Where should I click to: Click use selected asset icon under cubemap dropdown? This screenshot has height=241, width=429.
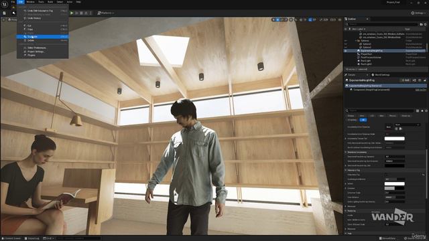point(396,129)
